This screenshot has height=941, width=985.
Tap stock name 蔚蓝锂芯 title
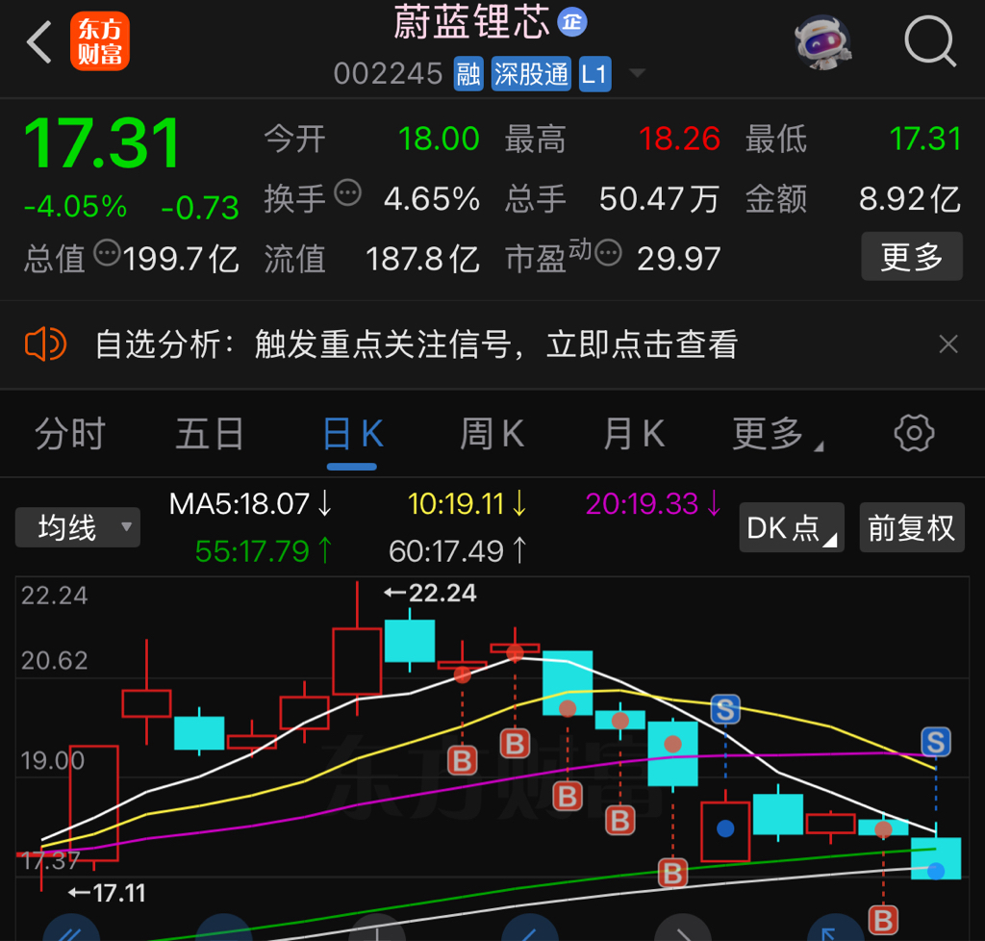click(471, 22)
